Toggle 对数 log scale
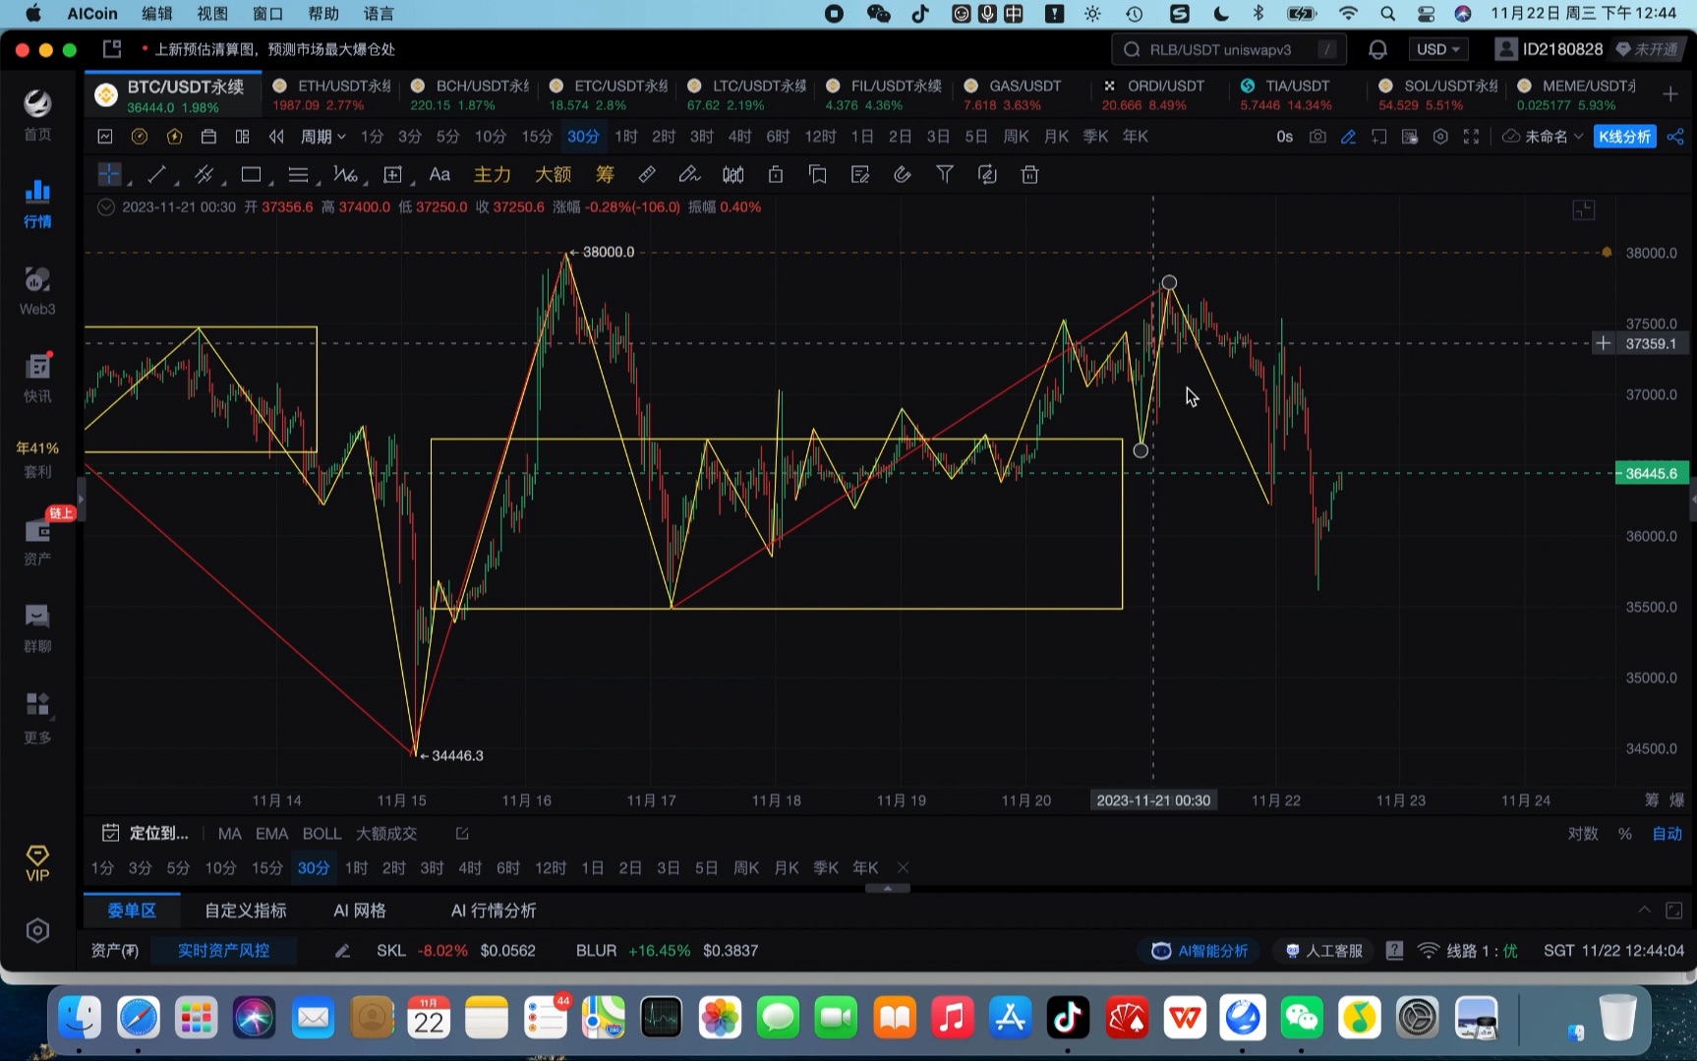This screenshot has height=1061, width=1697. 1582,833
